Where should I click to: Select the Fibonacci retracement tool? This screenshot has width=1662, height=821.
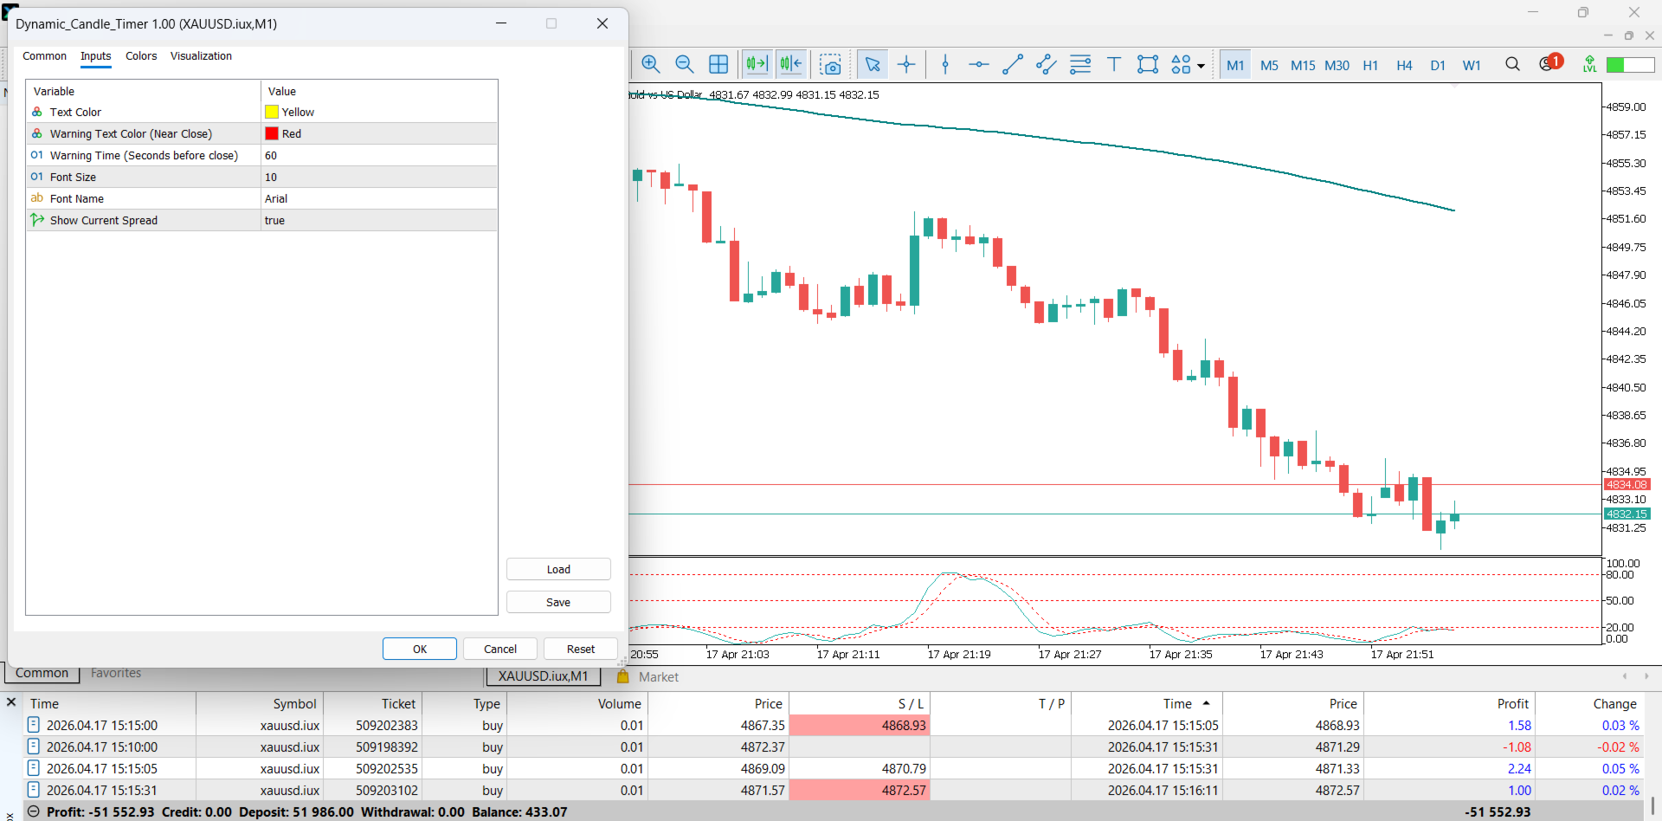pyautogui.click(x=1080, y=64)
